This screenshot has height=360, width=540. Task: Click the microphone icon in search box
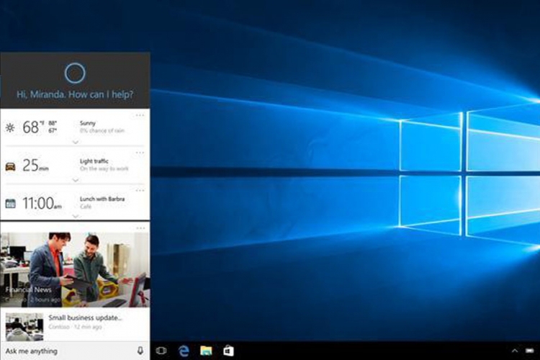pyautogui.click(x=140, y=351)
